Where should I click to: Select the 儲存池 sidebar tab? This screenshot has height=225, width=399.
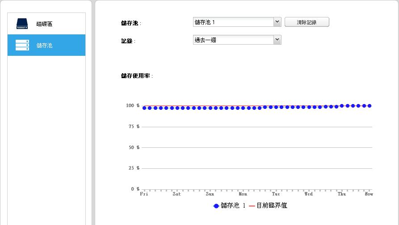[x=46, y=45]
